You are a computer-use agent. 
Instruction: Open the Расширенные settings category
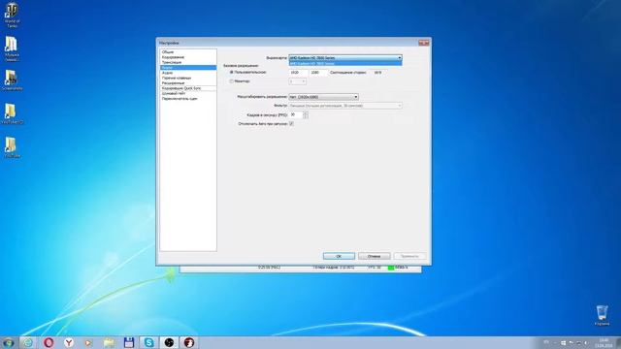(x=188, y=83)
